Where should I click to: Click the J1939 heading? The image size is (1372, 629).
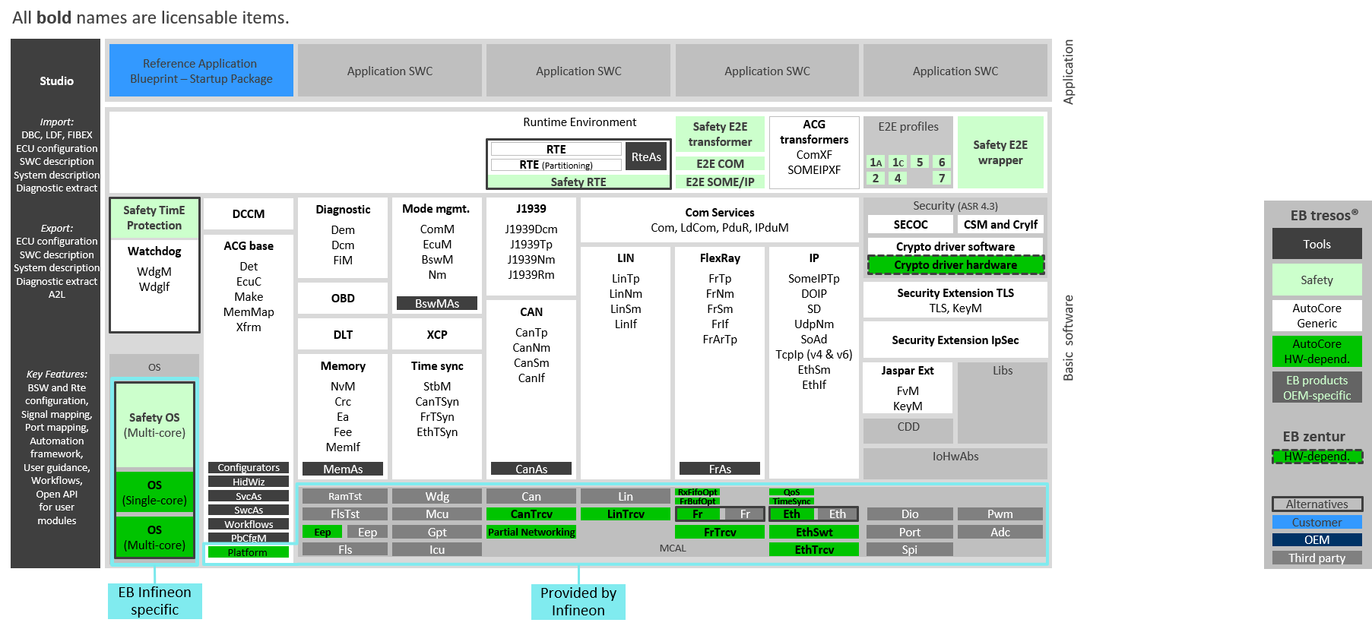[x=531, y=209]
